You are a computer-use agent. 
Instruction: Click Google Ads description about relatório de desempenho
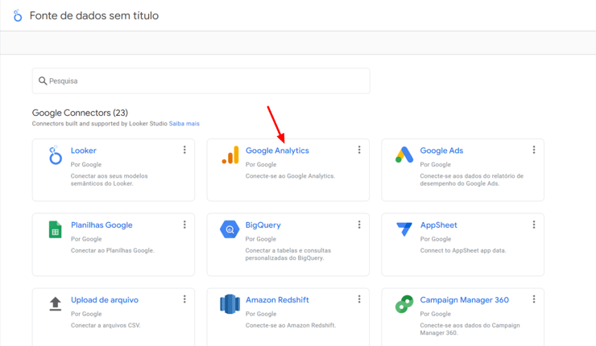tap(472, 179)
